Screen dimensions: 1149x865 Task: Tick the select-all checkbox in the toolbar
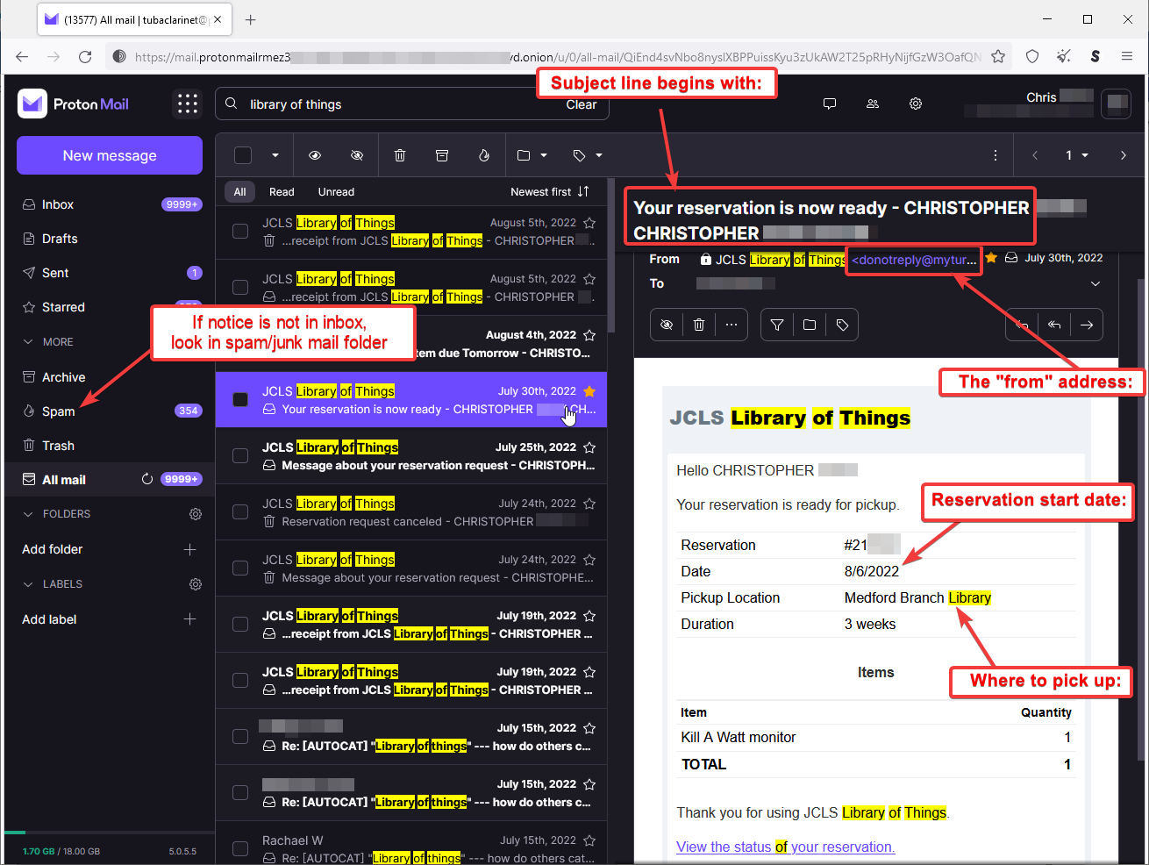click(x=243, y=155)
